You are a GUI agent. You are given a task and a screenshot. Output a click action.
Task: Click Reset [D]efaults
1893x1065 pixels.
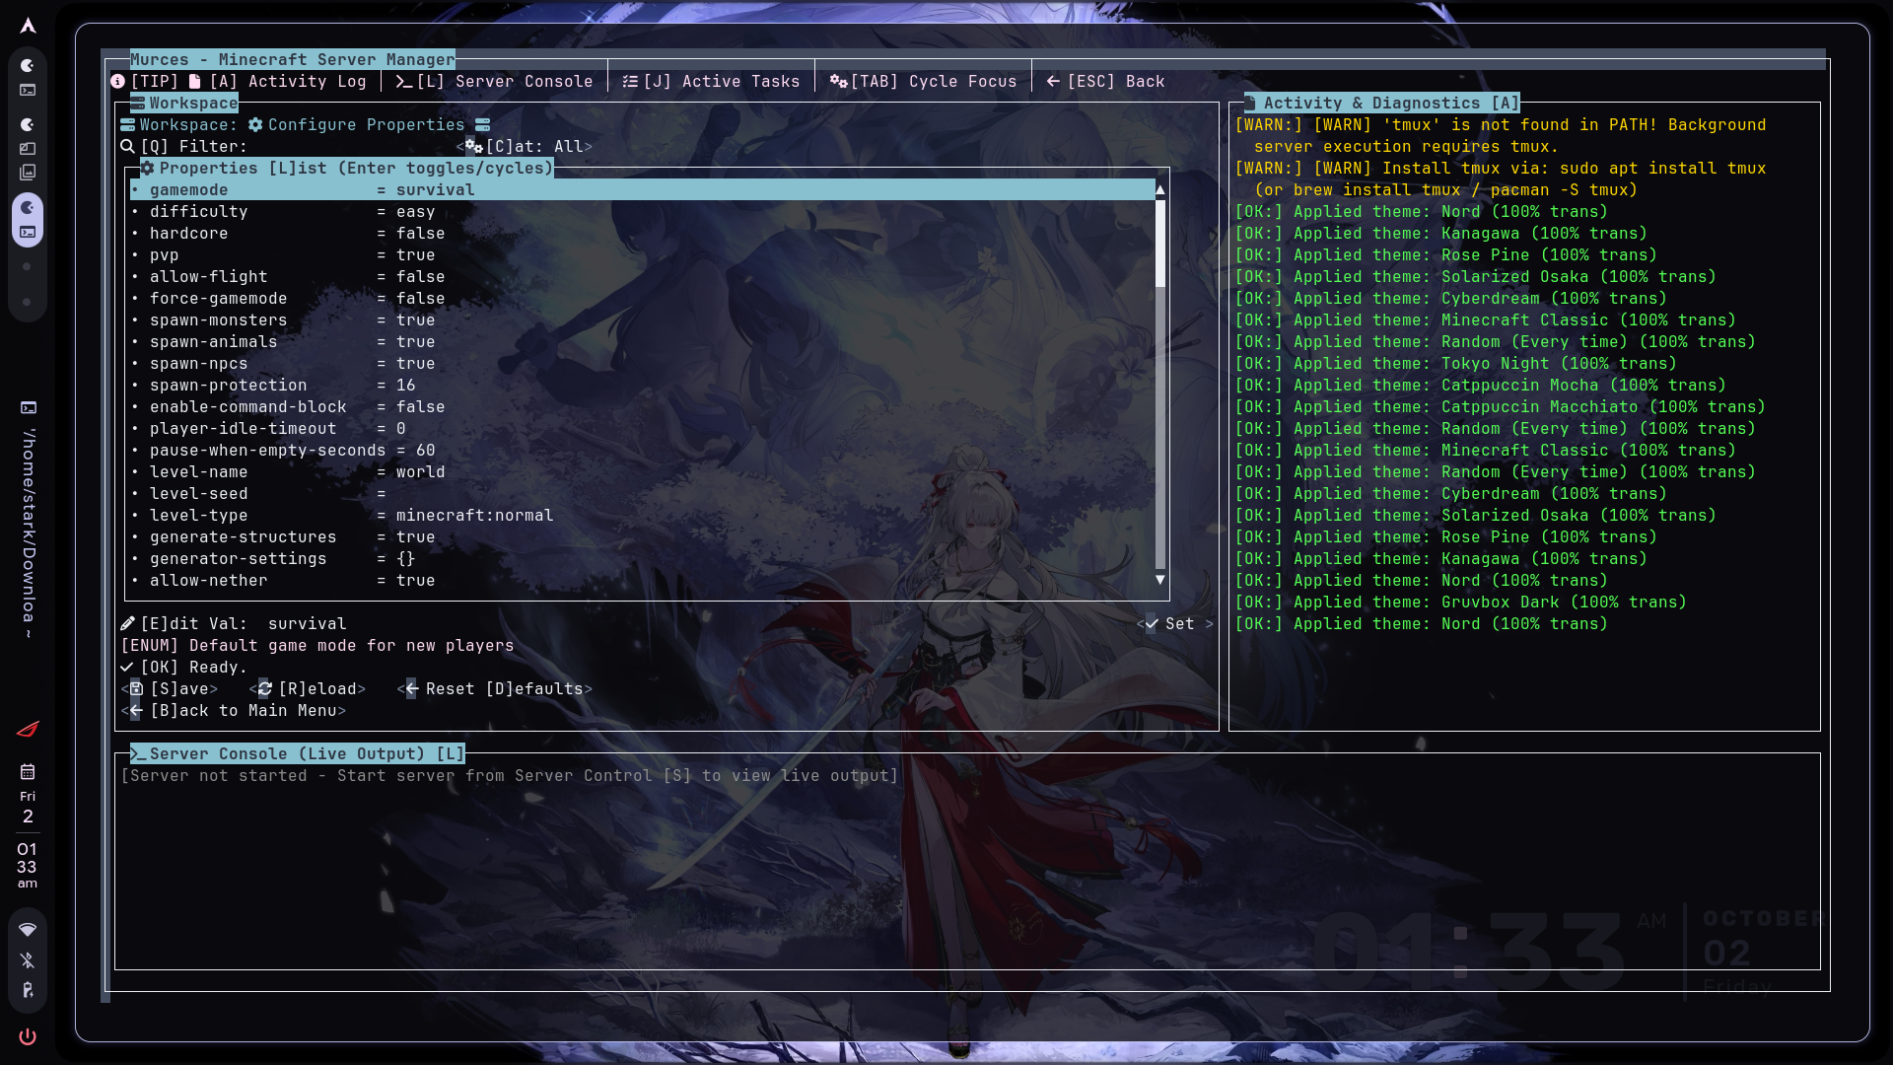pos(495,689)
